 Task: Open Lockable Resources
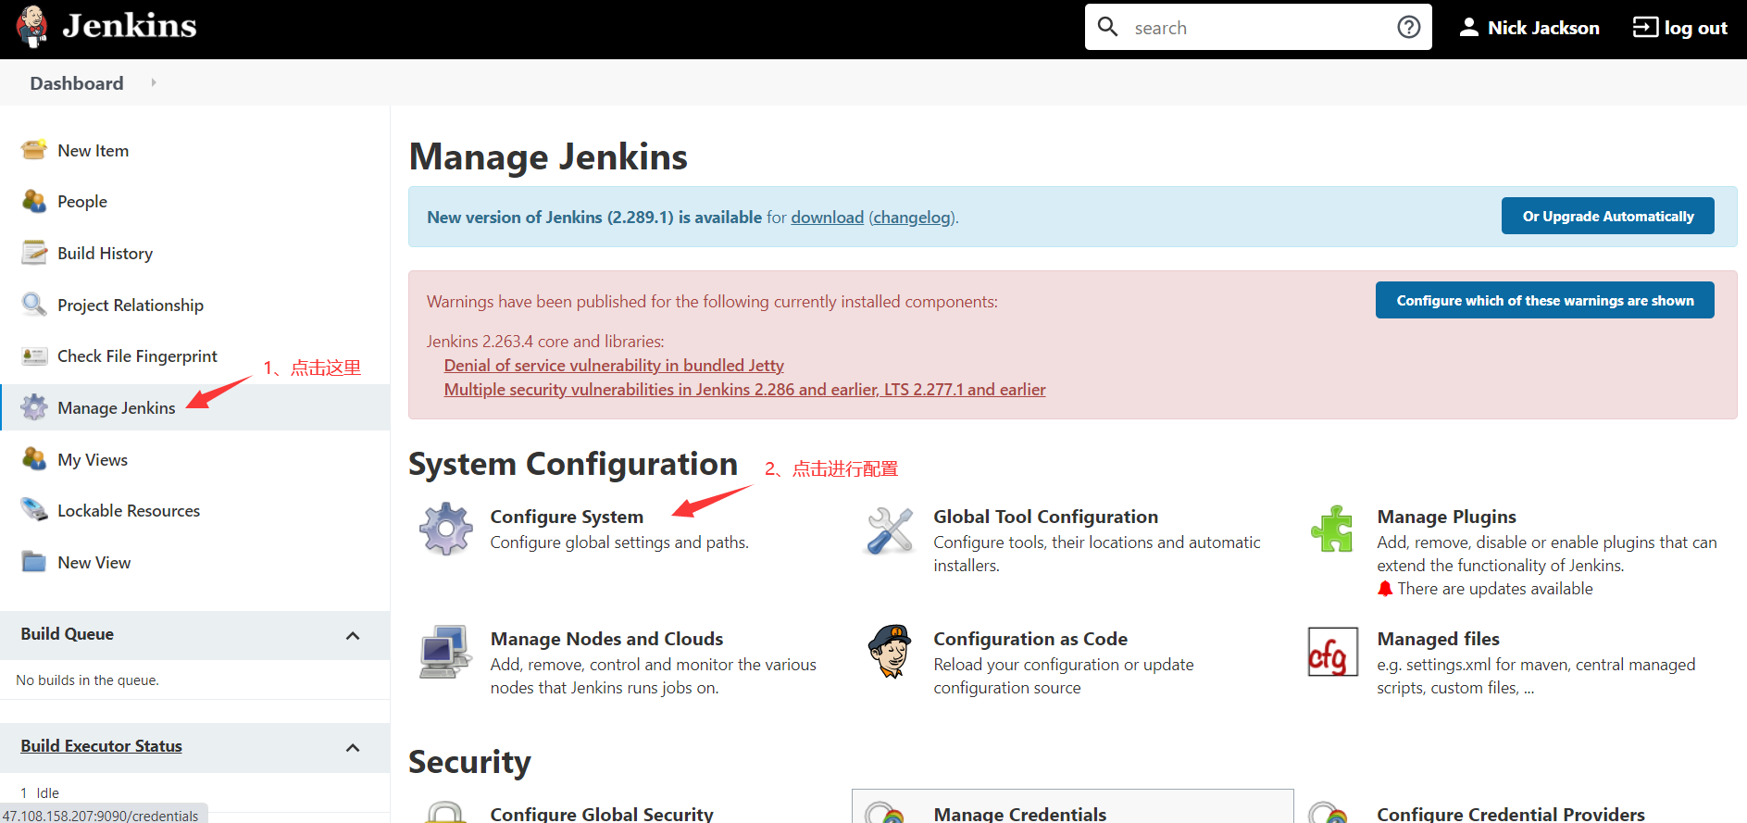tap(129, 510)
